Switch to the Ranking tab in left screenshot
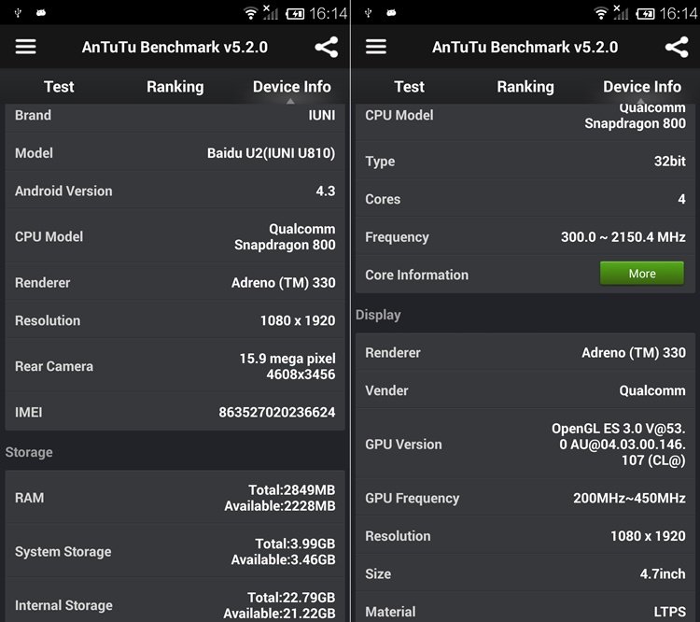 [x=175, y=87]
